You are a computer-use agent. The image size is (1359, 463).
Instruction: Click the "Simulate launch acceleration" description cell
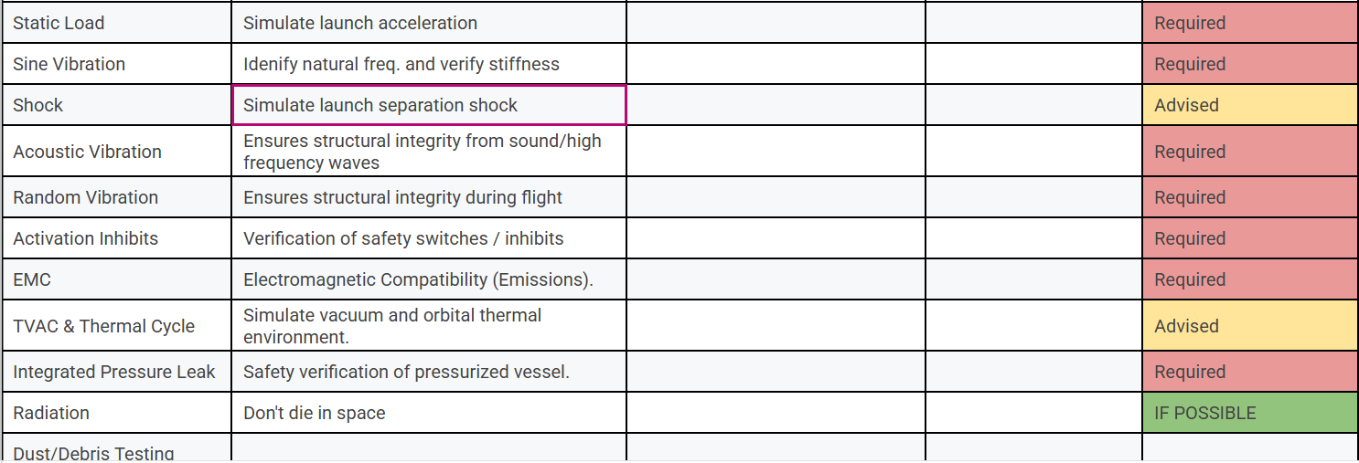[428, 23]
